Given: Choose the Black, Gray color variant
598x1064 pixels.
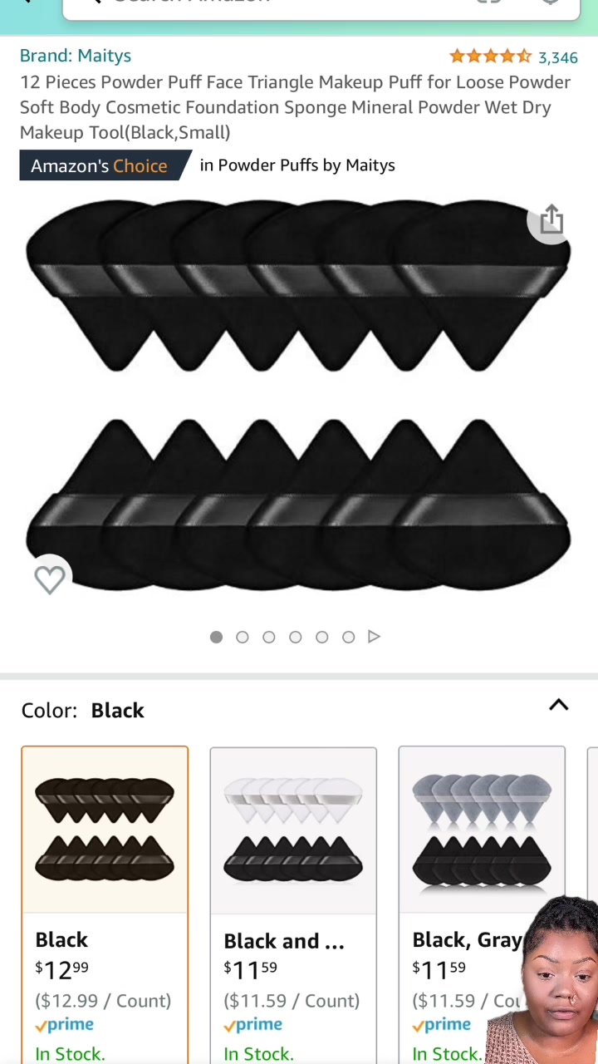Looking at the screenshot, I should (x=482, y=905).
